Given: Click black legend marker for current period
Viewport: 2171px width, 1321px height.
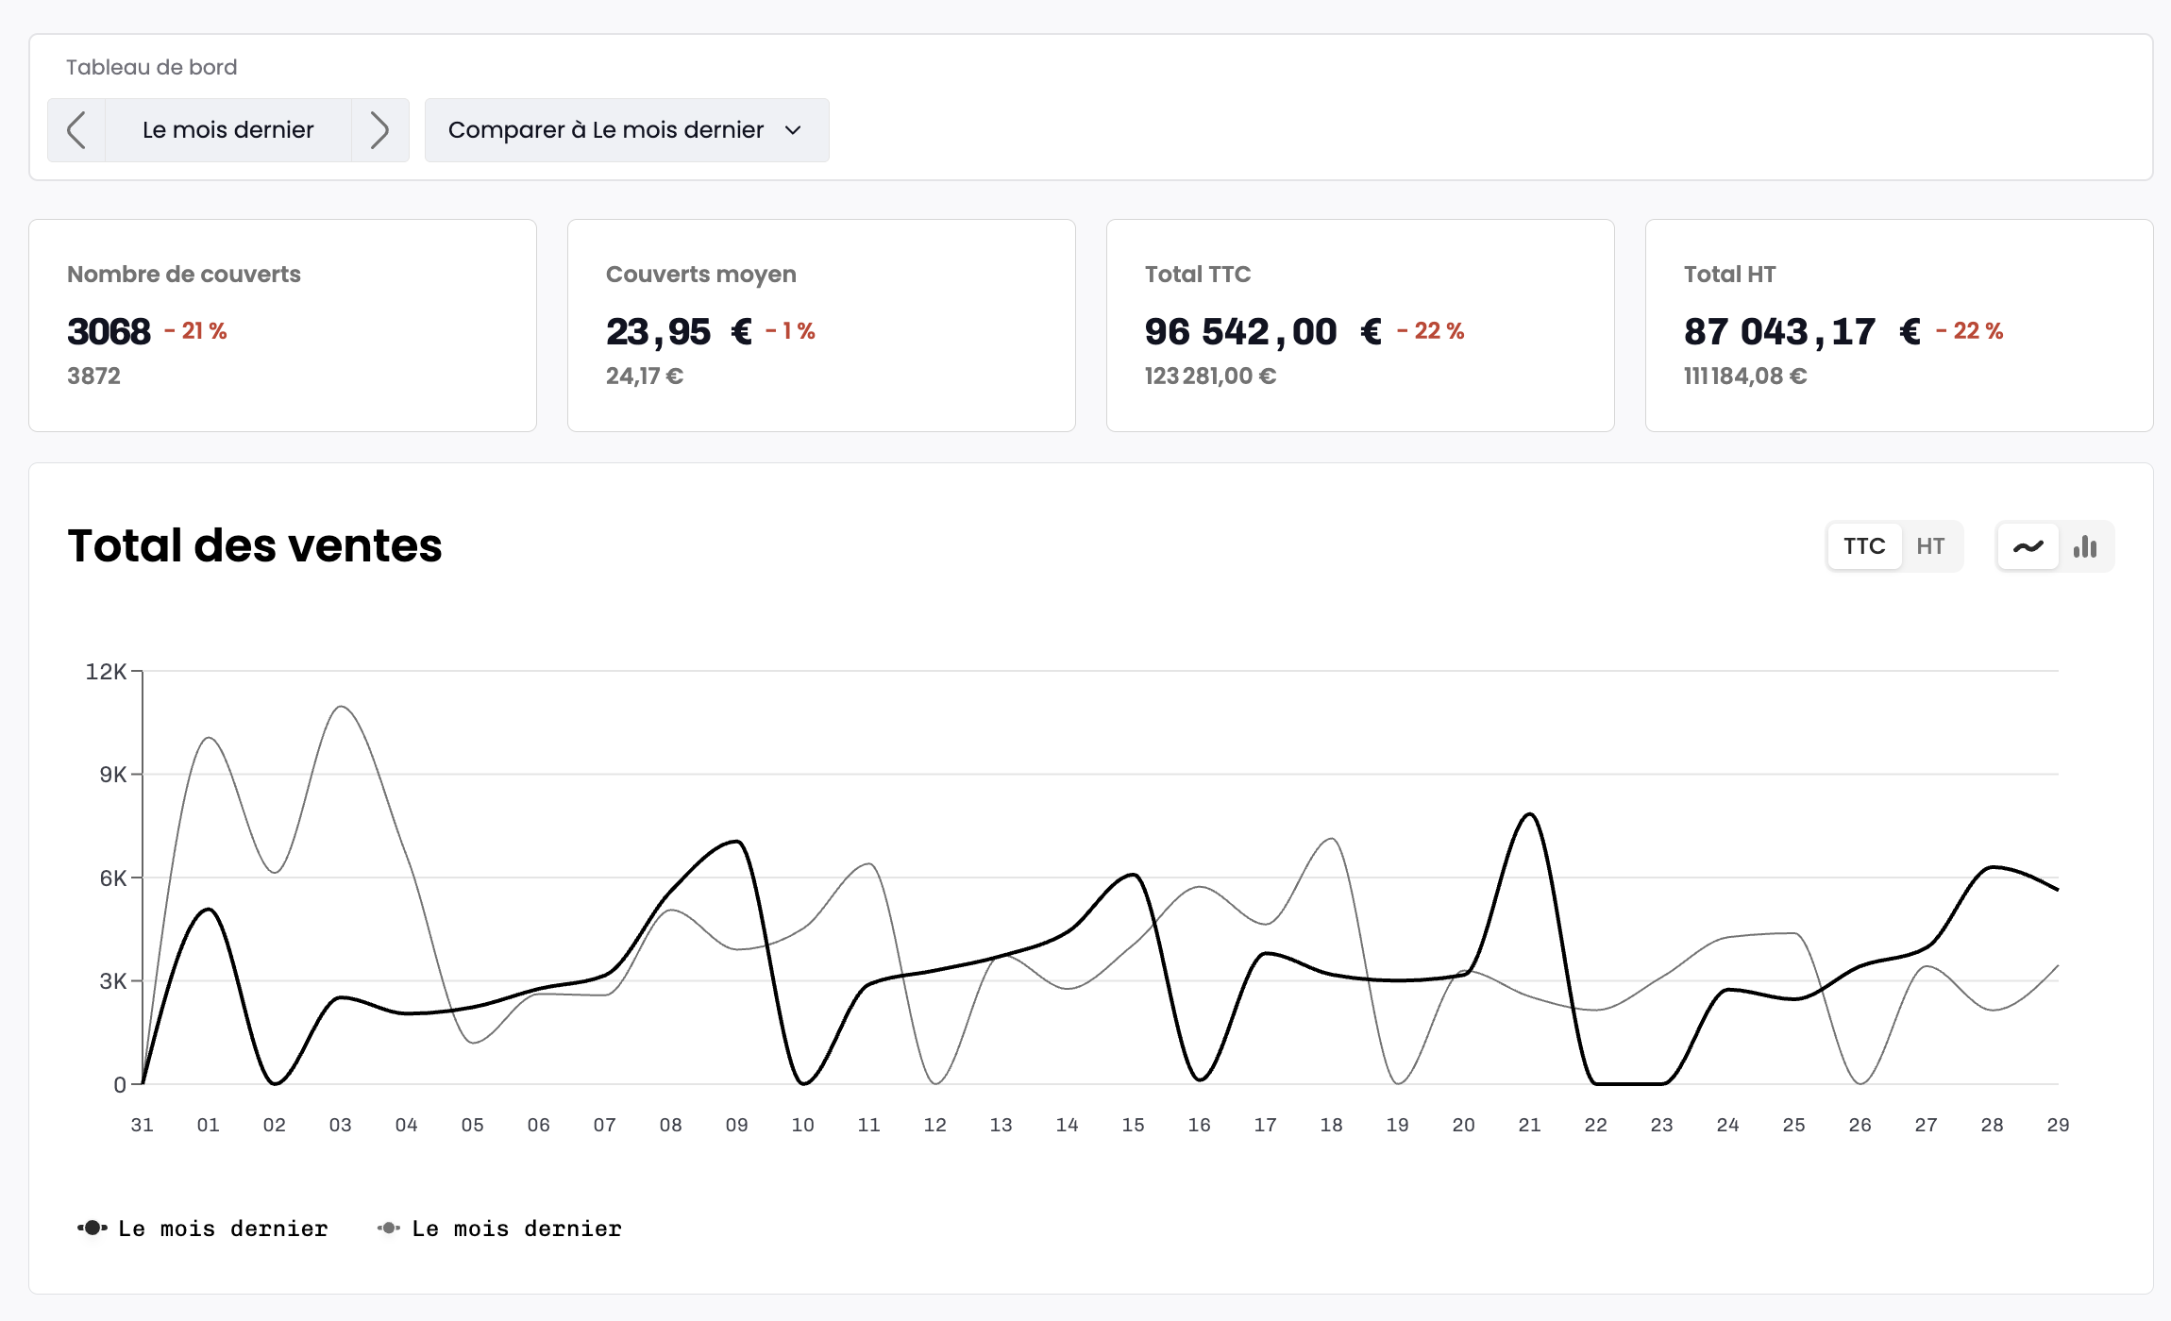Looking at the screenshot, I should click(92, 1228).
